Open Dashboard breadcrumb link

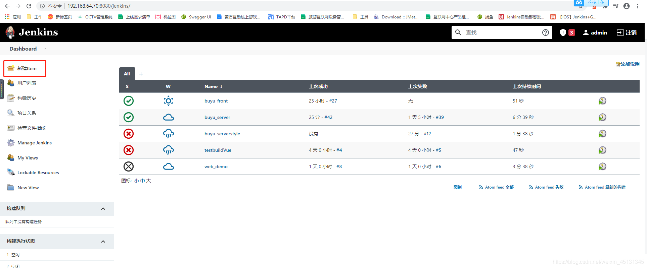click(23, 49)
